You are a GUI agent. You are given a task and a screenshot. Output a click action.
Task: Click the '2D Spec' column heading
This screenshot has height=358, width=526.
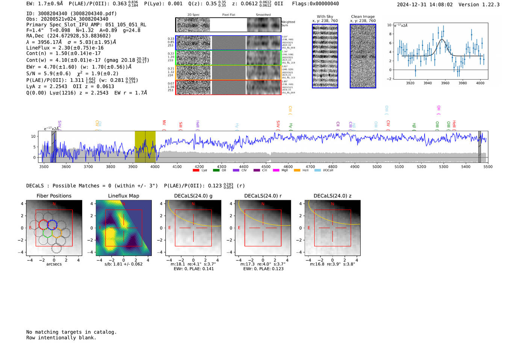193,15
